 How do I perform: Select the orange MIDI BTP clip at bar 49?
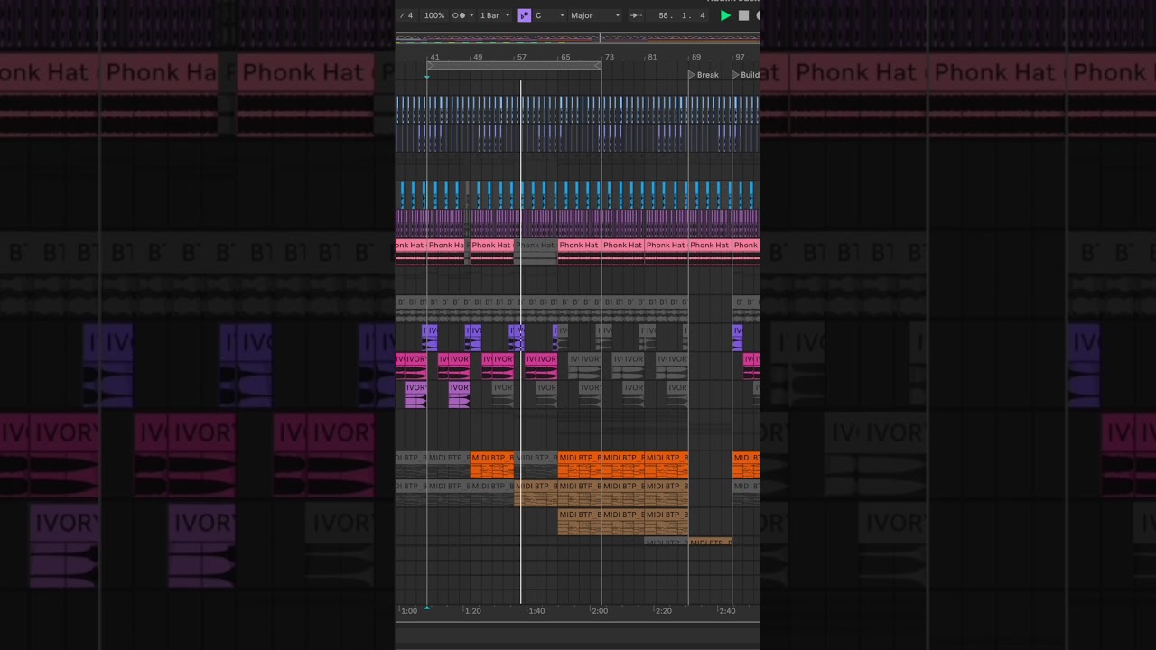tap(492, 465)
